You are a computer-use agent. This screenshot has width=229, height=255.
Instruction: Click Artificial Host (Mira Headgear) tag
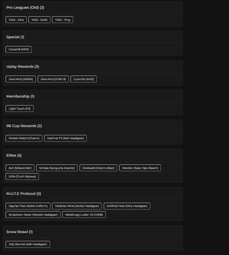click(127, 206)
